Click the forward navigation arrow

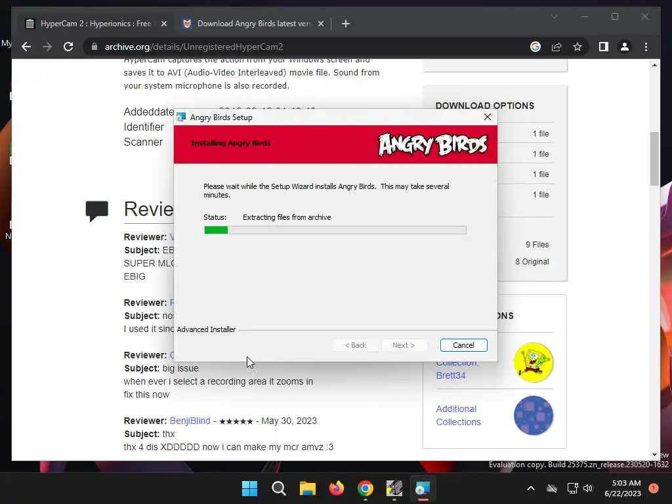click(x=47, y=47)
